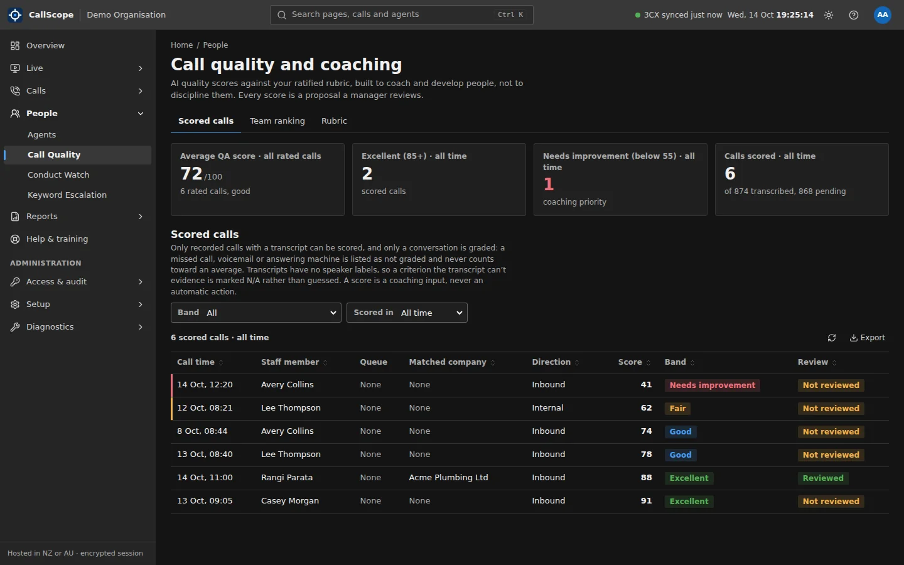Expand the Calls menu chevron
This screenshot has height=565, width=904.
[141, 91]
